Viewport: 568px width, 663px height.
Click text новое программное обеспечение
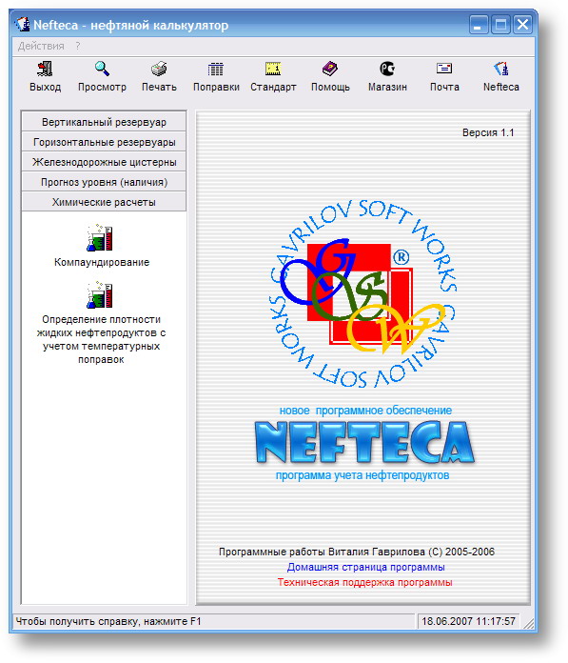365,411
